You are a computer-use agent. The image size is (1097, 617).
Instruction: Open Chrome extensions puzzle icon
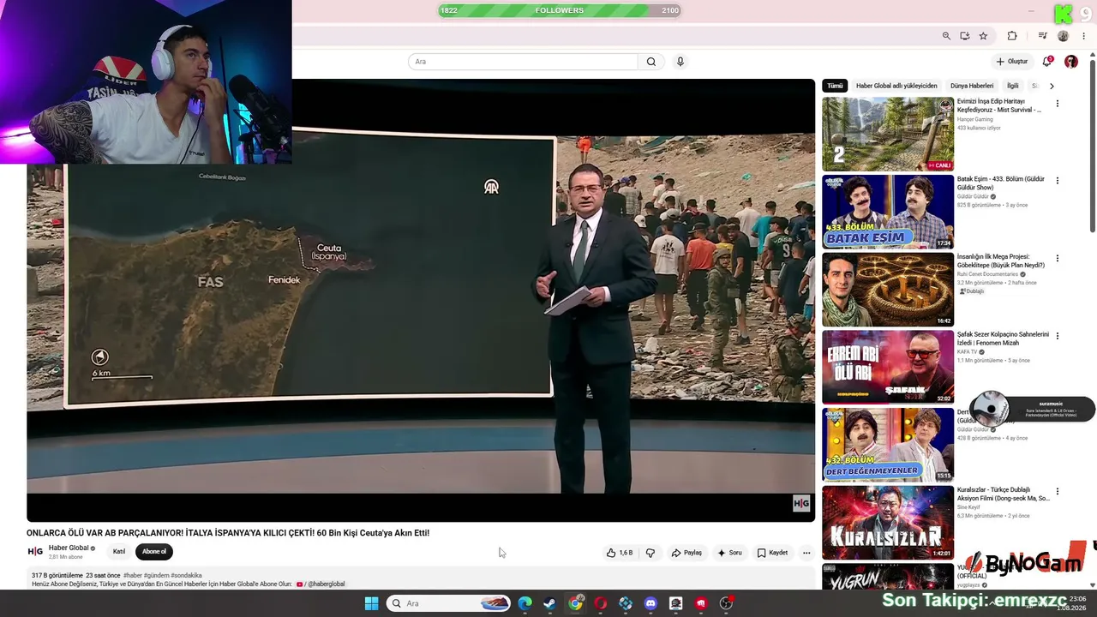click(1012, 36)
